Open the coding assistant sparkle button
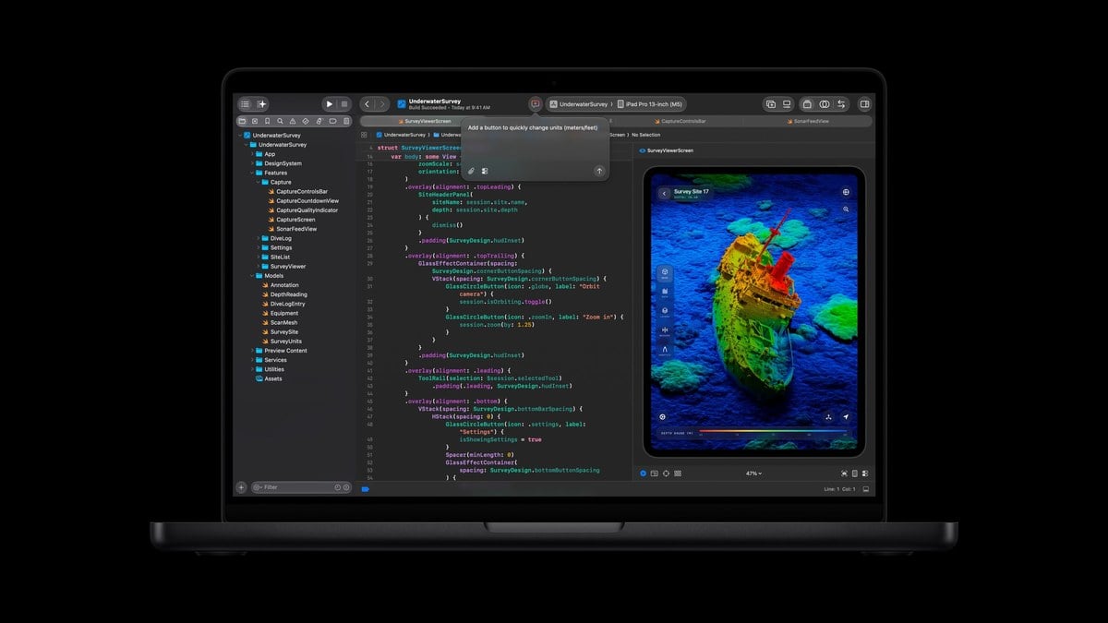 coord(262,104)
